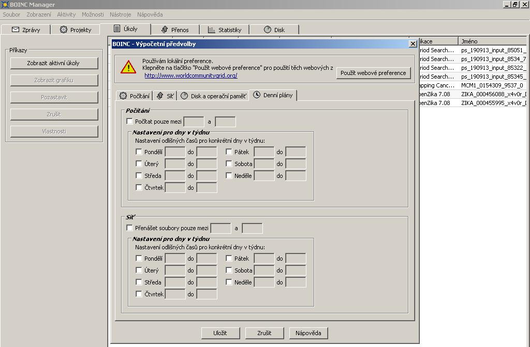Check Středa in the Síť section

(139, 282)
